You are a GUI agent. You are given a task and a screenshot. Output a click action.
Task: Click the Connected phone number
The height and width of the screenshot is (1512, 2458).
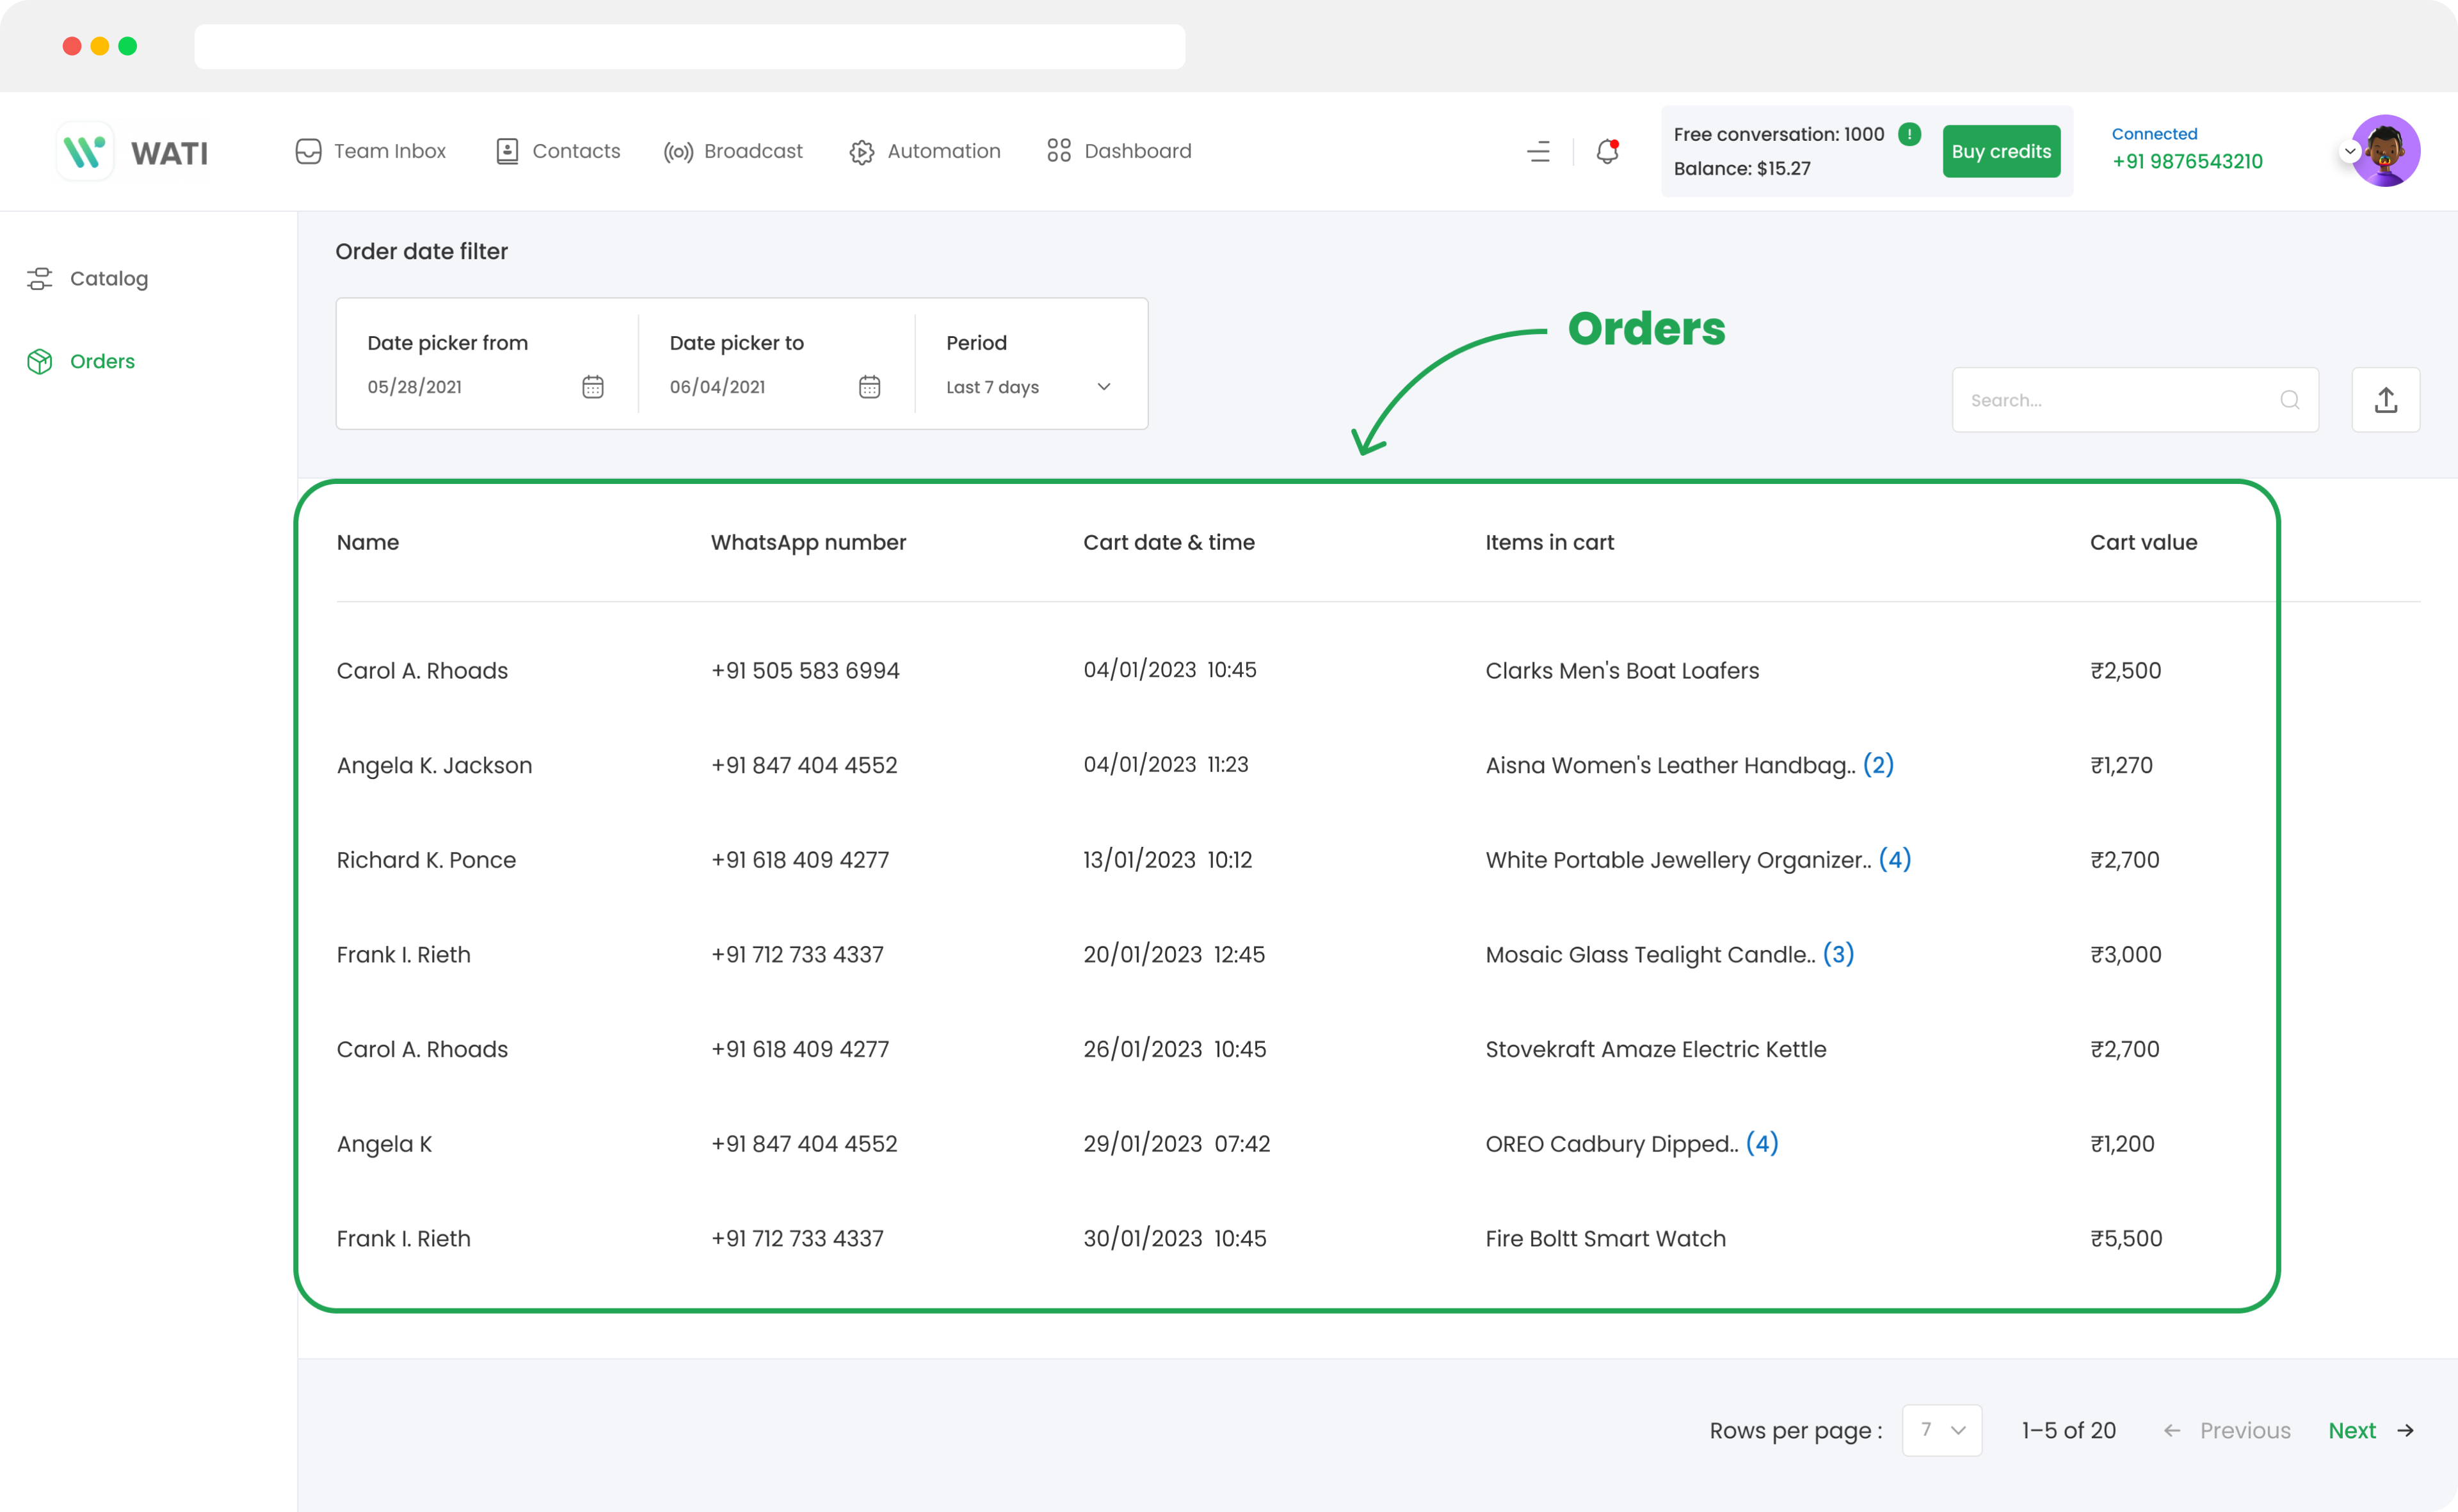2187,161
